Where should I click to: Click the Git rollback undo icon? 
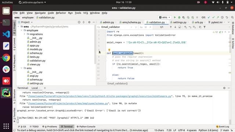[227, 18]
